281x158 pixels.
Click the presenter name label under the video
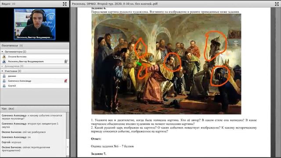tap(34, 37)
